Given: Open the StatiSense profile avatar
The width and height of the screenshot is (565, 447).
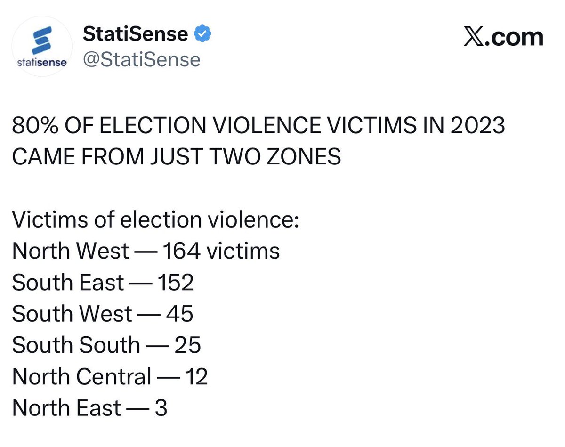Looking at the screenshot, I should (42, 47).
